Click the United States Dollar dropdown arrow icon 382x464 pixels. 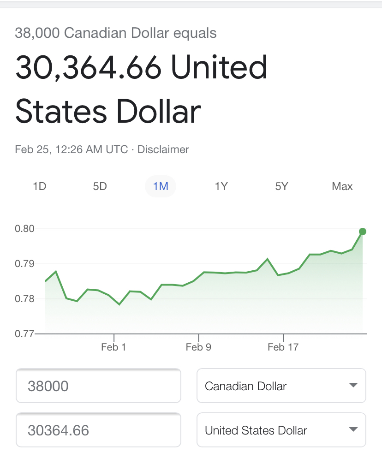(x=353, y=430)
